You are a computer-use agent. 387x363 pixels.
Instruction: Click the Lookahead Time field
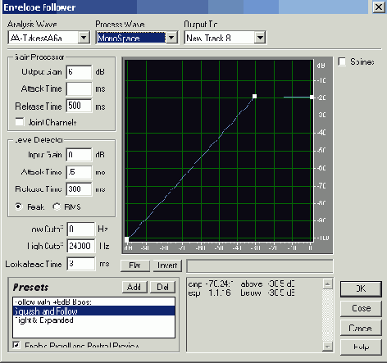(81, 264)
